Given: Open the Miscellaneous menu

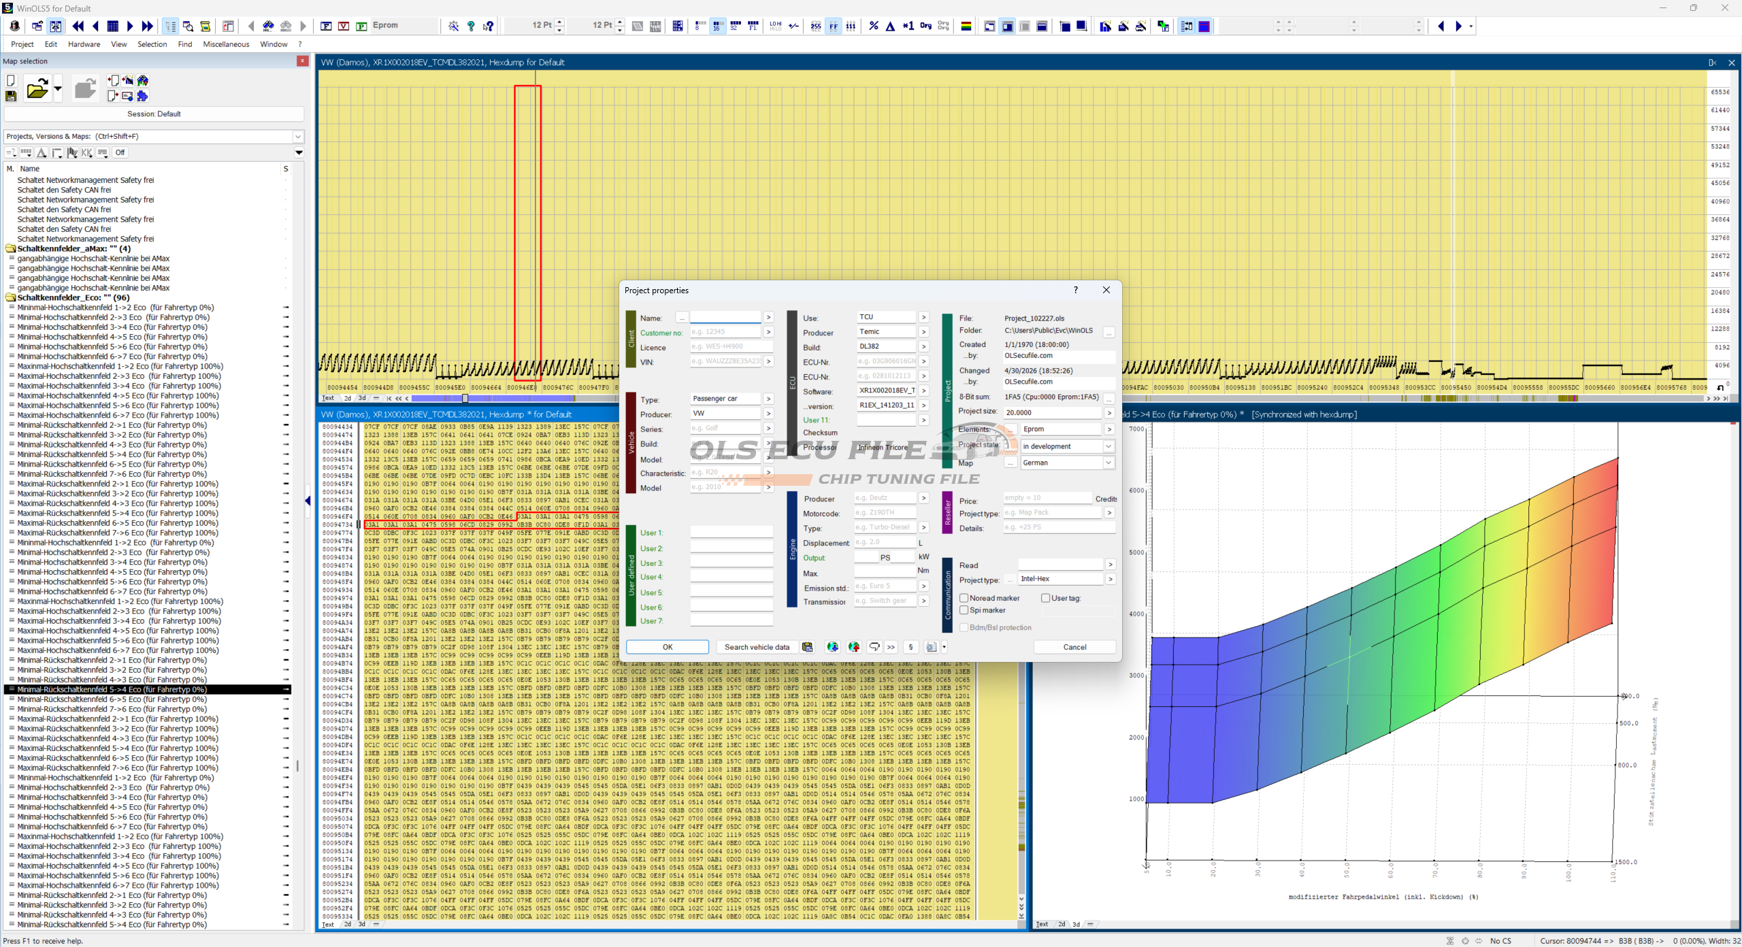Looking at the screenshot, I should click(226, 44).
